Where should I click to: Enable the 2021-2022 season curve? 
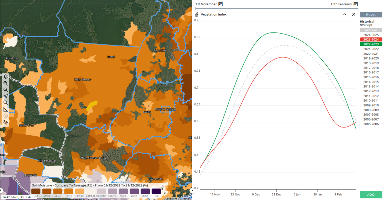371,49
